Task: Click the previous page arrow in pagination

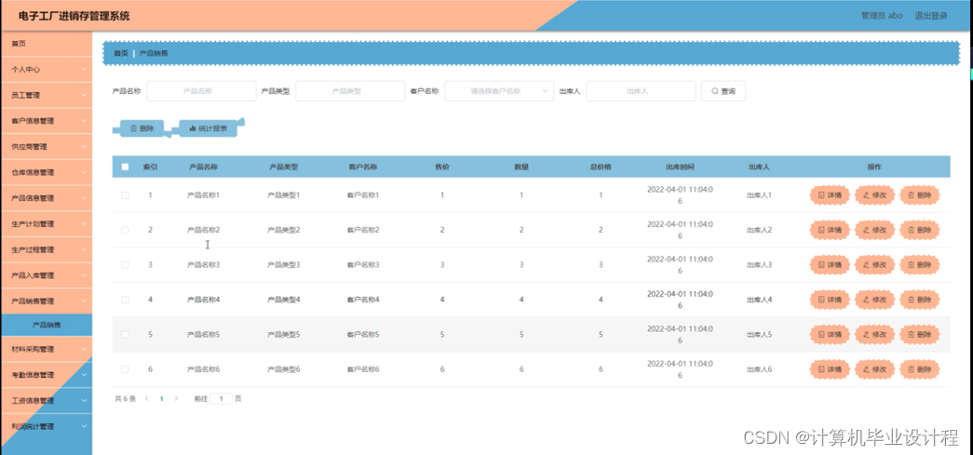Action: [147, 398]
